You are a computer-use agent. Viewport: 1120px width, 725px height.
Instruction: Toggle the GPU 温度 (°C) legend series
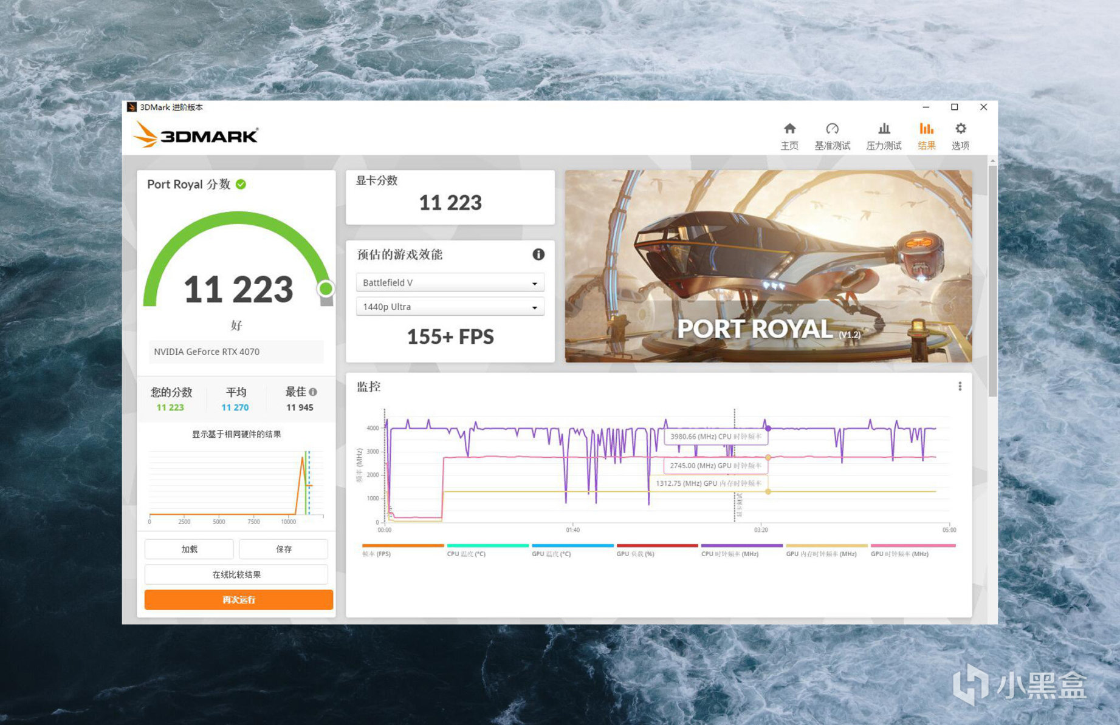(x=572, y=551)
